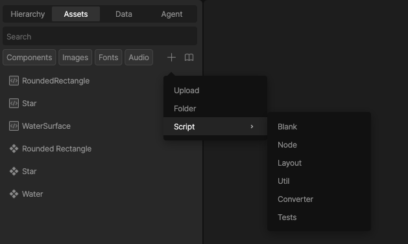Select the Rounded Rectangle component name

pos(56,149)
